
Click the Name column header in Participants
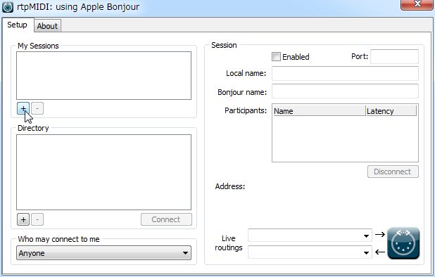(320, 111)
